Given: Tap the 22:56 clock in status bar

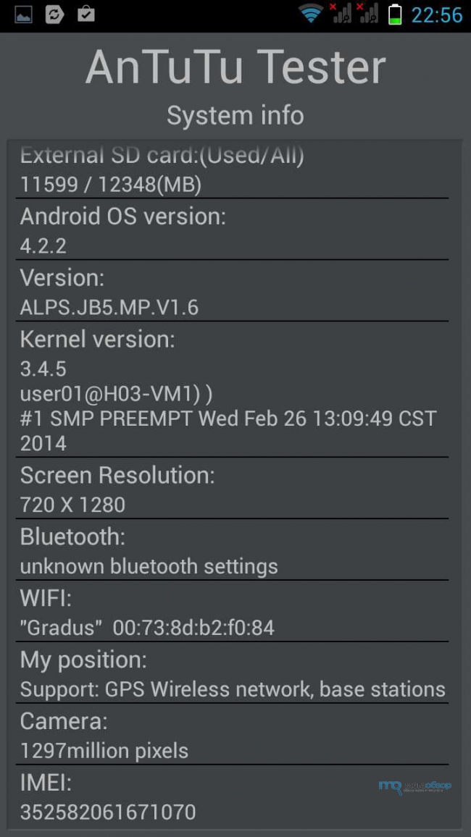Looking at the screenshot, I should (437, 15).
